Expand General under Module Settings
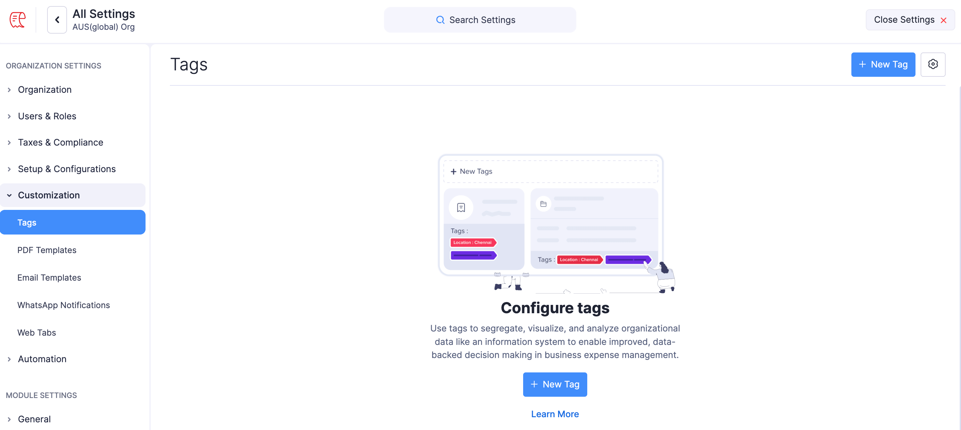This screenshot has height=430, width=961. coord(34,418)
